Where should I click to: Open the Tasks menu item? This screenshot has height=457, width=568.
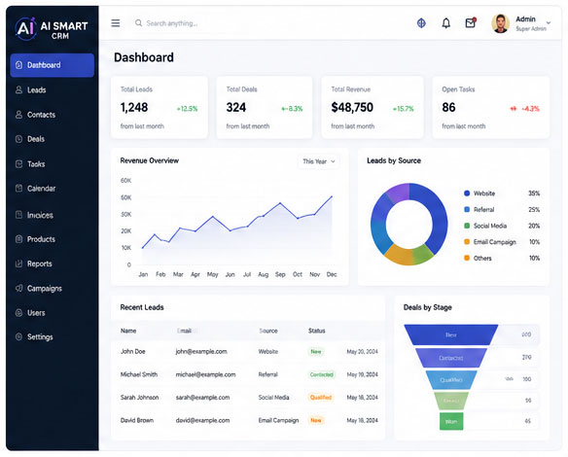pos(53,163)
